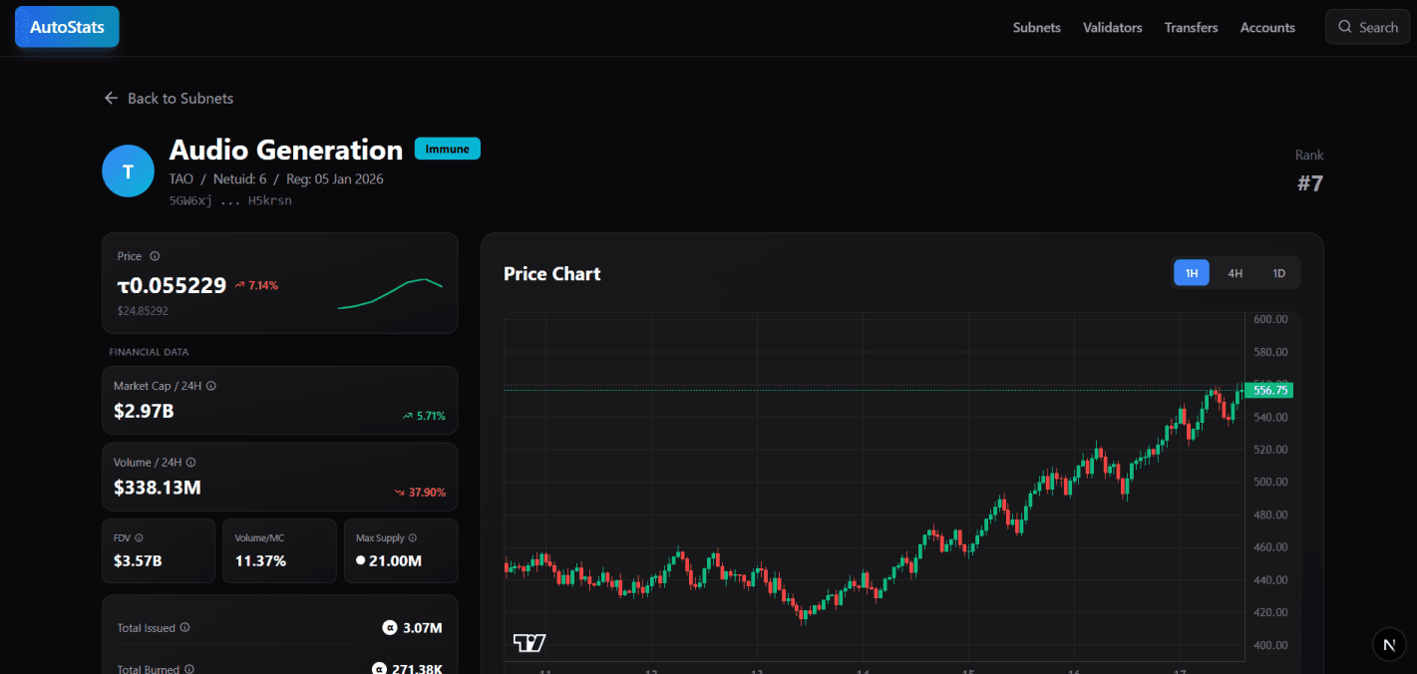Screen dimensions: 1417x674
Task: Click the round N button bottom-right
Action: coord(1389,644)
